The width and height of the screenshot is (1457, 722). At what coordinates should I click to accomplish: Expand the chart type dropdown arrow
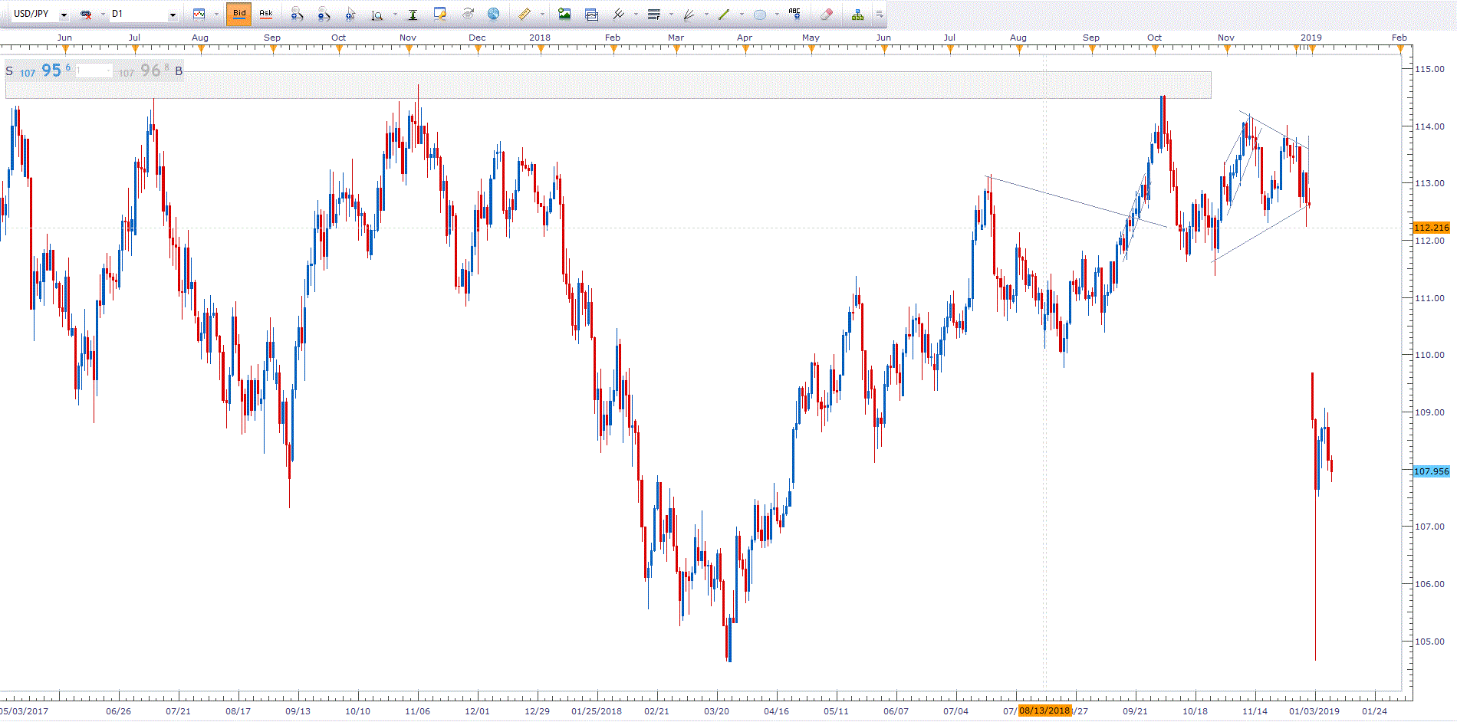point(216,14)
